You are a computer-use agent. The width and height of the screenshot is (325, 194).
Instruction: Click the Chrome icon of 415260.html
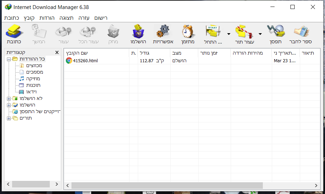pyautogui.click(x=69, y=61)
